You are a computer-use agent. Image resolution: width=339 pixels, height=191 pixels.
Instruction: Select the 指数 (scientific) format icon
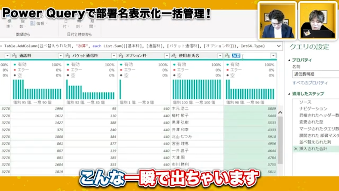(x=22, y=23)
